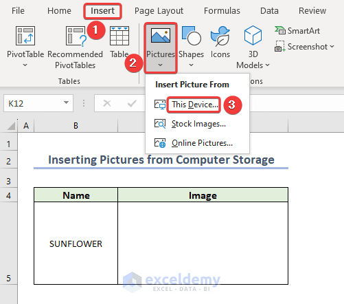
Task: Switch to the Formulas tab
Action: coord(222,11)
